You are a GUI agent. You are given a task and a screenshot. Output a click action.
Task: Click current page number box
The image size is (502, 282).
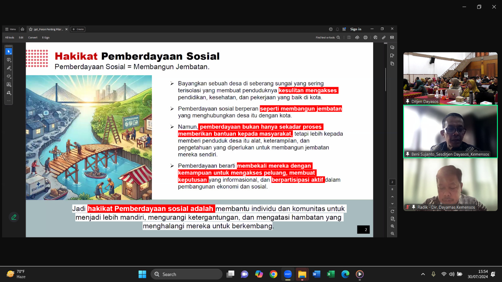click(x=392, y=182)
